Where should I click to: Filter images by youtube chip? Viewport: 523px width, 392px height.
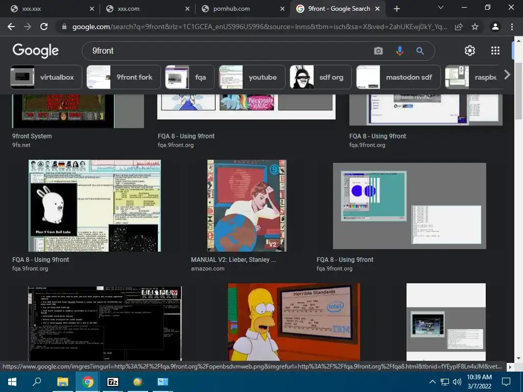[252, 77]
